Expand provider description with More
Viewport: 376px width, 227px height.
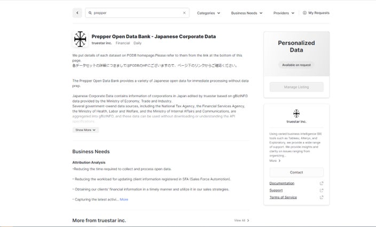click(x=275, y=161)
